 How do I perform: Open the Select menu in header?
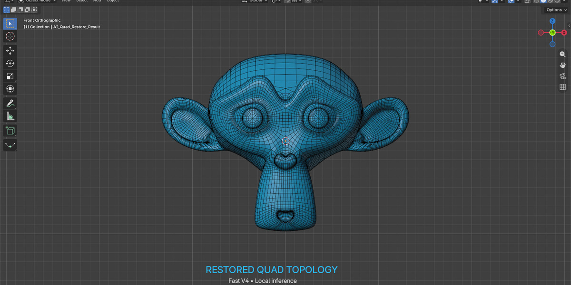click(x=82, y=1)
